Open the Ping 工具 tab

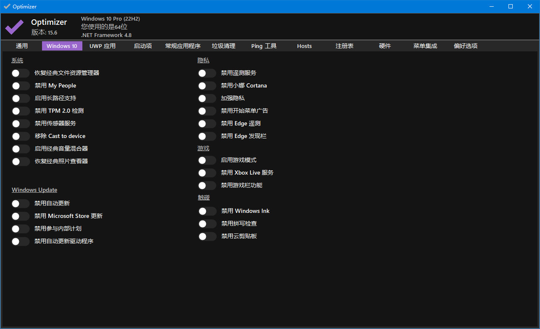264,46
